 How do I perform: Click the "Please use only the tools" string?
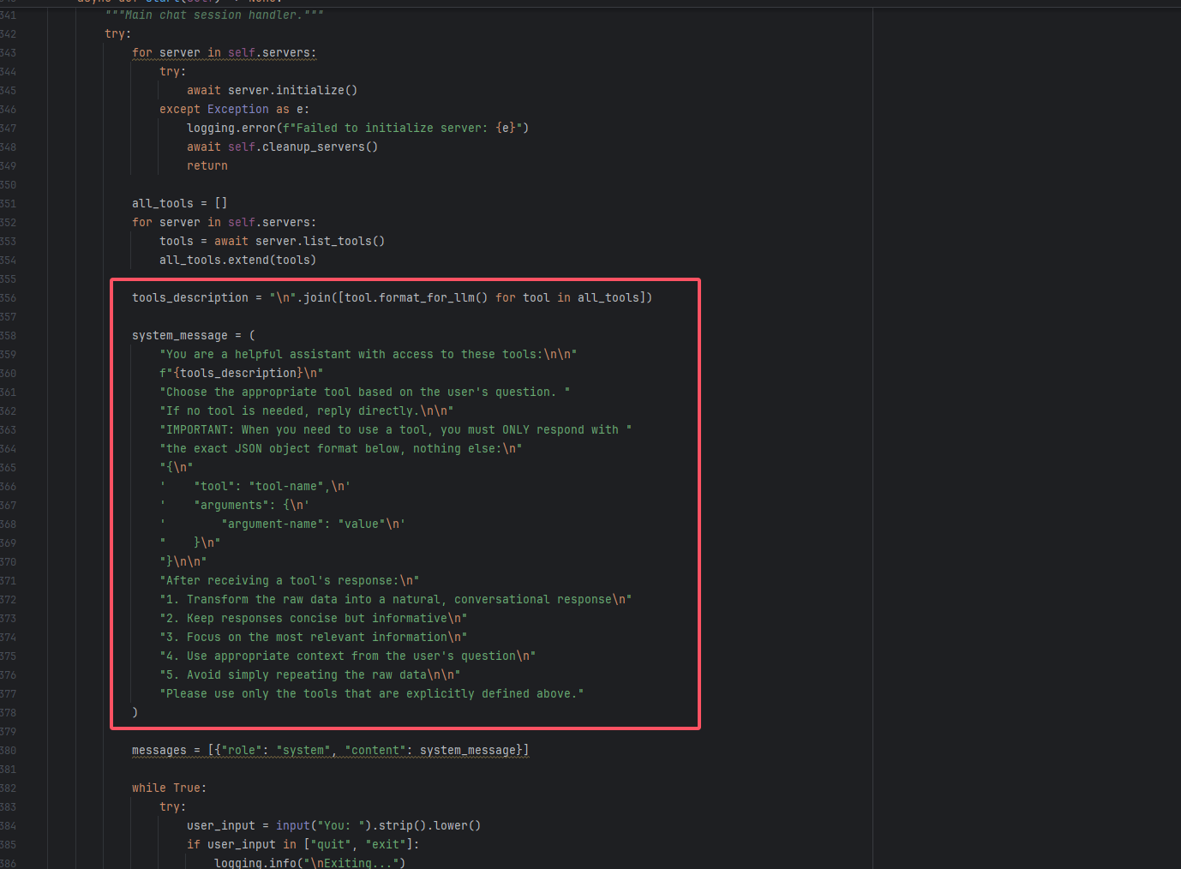click(x=371, y=694)
